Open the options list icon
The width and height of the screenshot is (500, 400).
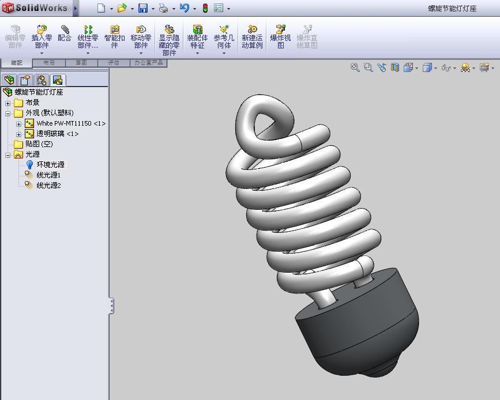219,8
